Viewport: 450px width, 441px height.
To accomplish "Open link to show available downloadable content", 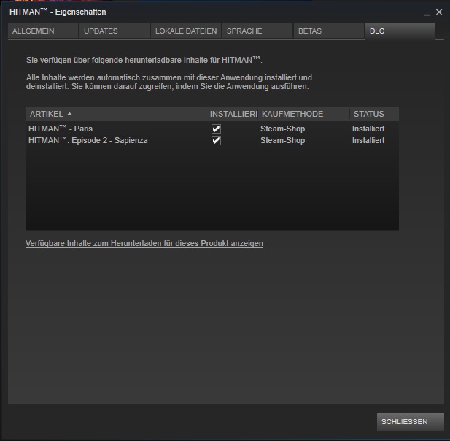I will 144,243.
